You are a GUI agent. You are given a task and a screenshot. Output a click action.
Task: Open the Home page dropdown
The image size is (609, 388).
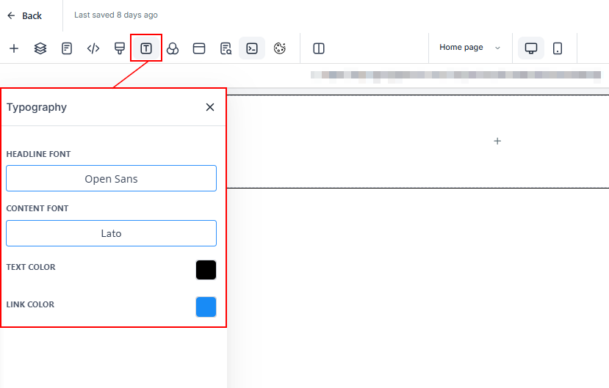[470, 47]
